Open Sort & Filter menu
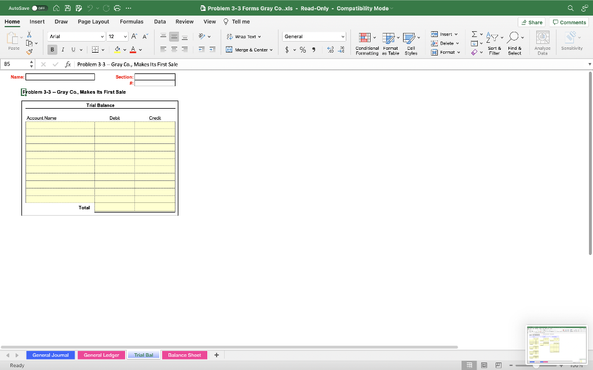This screenshot has height=370, width=593. coord(495,43)
